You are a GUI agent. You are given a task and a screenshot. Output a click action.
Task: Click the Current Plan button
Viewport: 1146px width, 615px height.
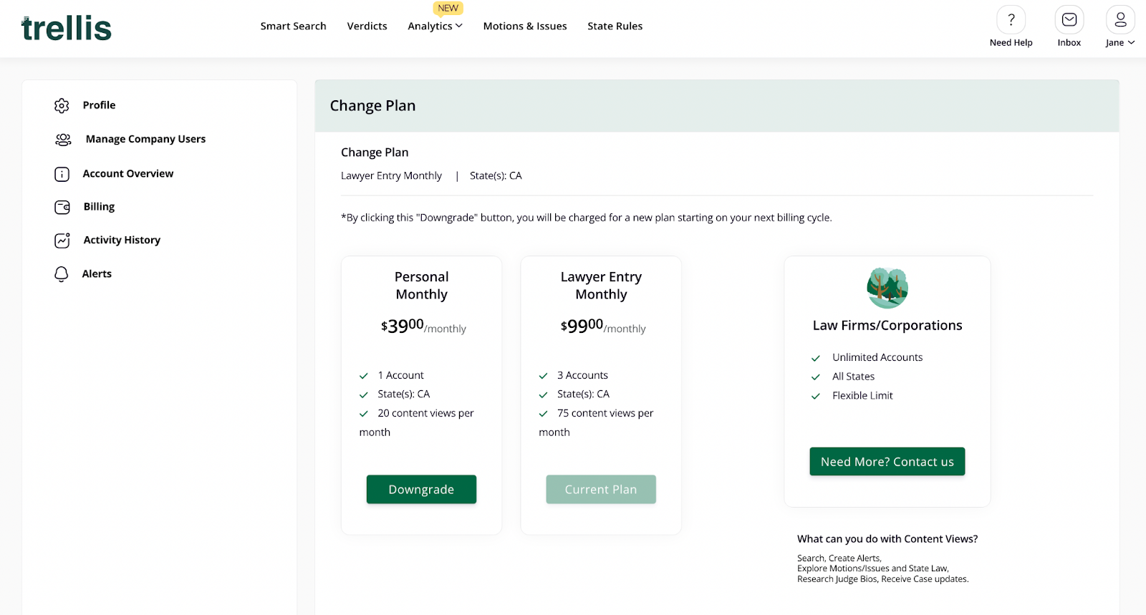pyautogui.click(x=601, y=489)
